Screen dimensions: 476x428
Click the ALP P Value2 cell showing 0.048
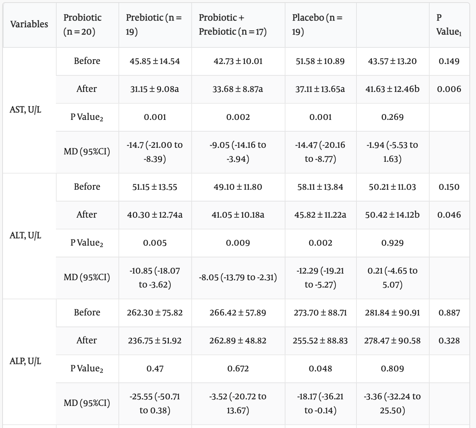click(321, 369)
